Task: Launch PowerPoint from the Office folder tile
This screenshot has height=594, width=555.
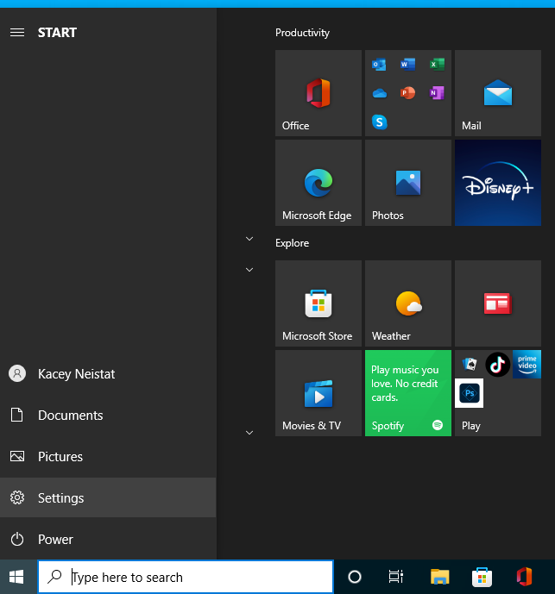Action: point(407,93)
